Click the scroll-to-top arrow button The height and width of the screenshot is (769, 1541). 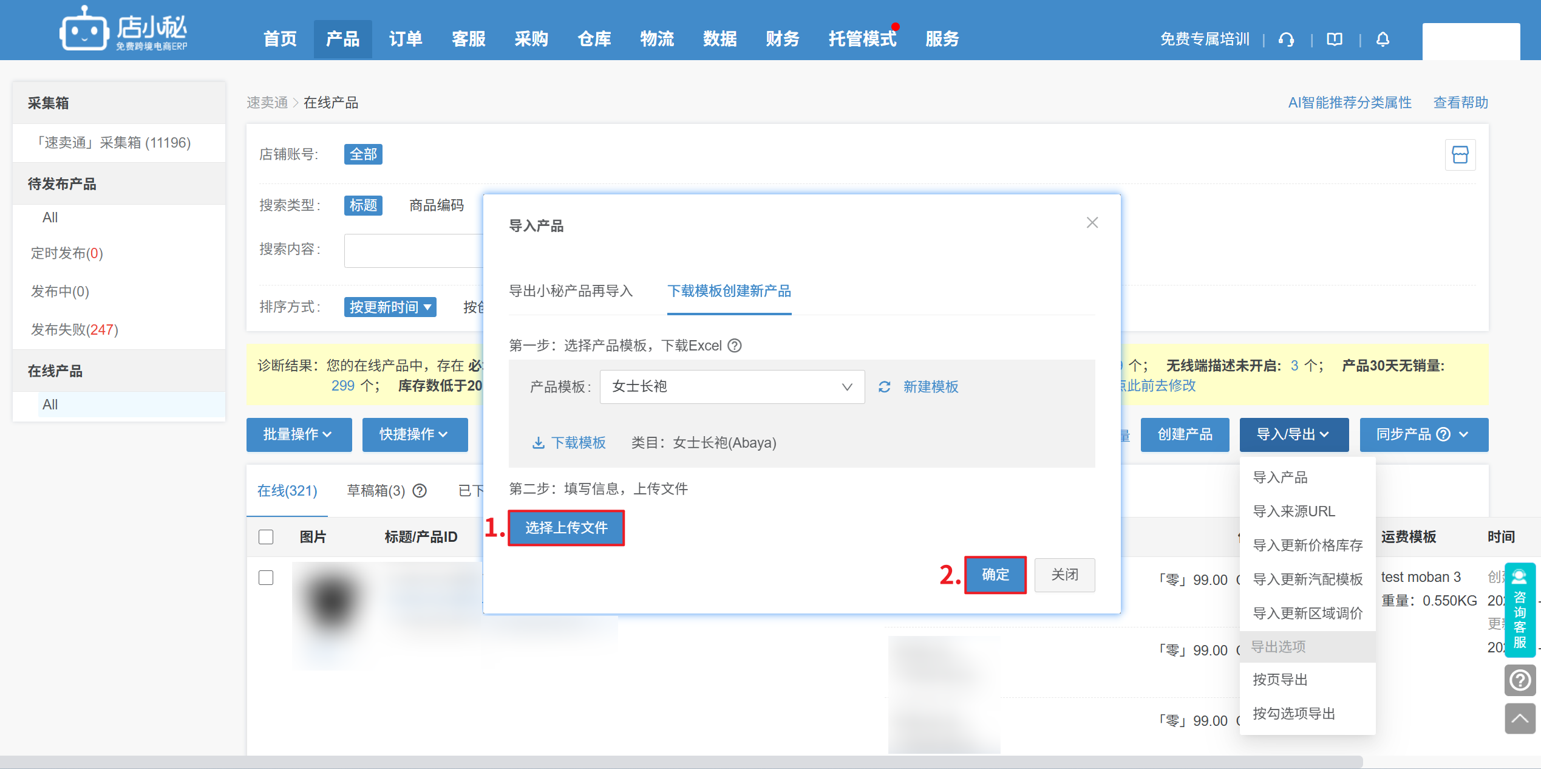[1519, 719]
